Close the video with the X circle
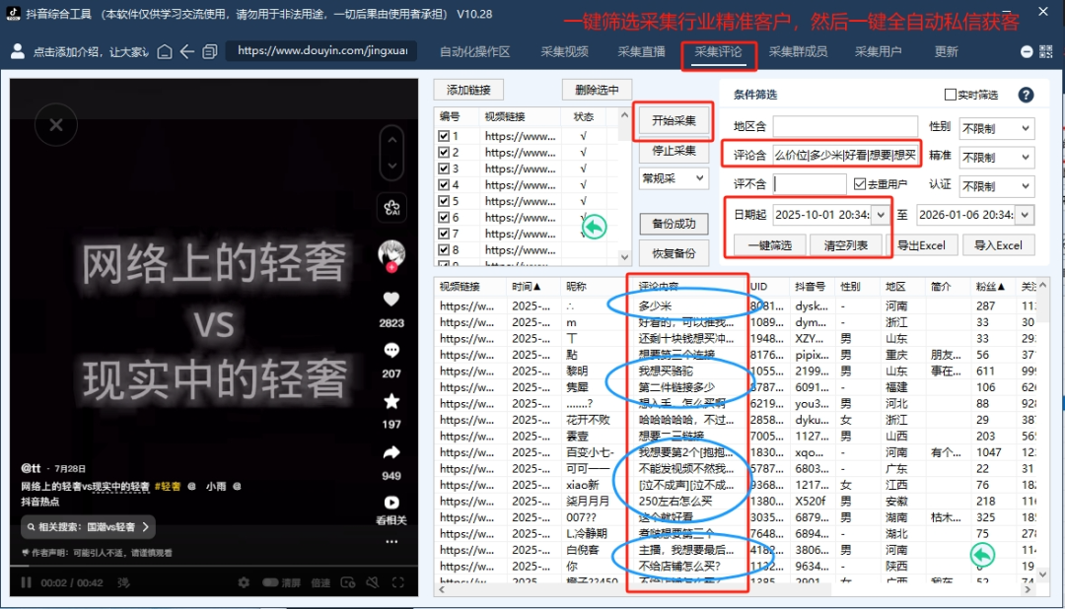Image resolution: width=1065 pixels, height=609 pixels. coord(56,125)
